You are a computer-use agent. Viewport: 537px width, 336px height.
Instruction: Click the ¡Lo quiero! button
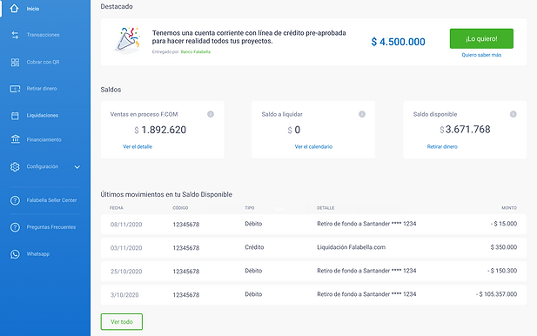(x=481, y=38)
